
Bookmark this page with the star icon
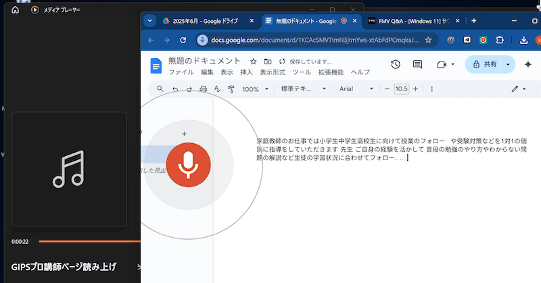428,40
